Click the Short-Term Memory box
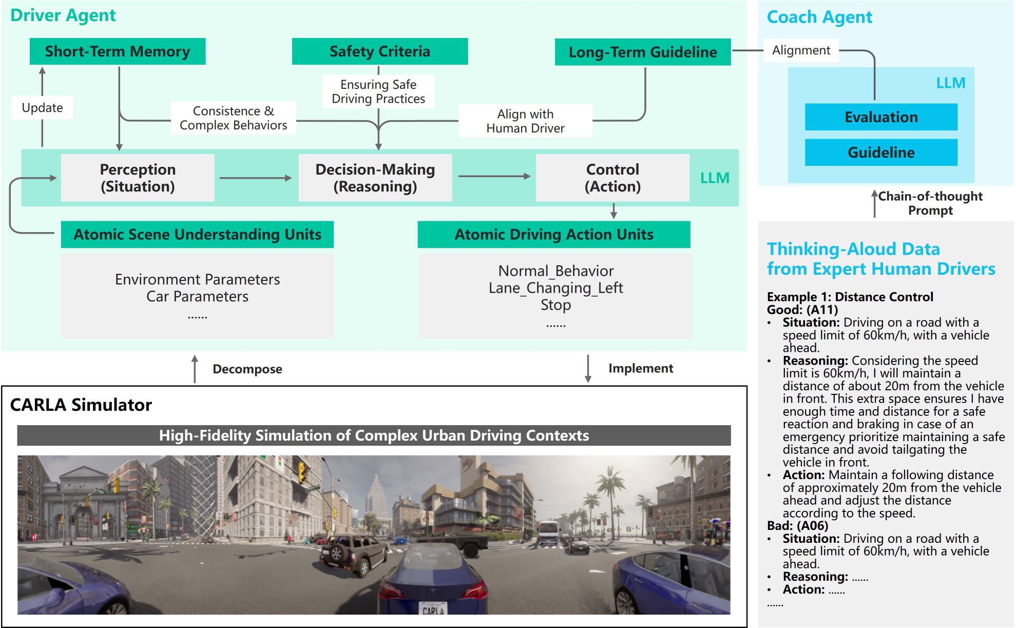This screenshot has width=1016, height=628. 118,51
